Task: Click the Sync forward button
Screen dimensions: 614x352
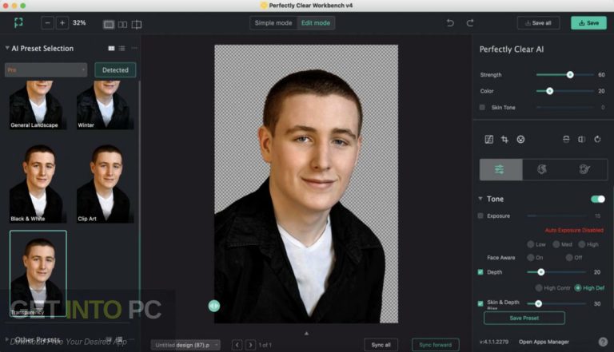Action: click(435, 345)
